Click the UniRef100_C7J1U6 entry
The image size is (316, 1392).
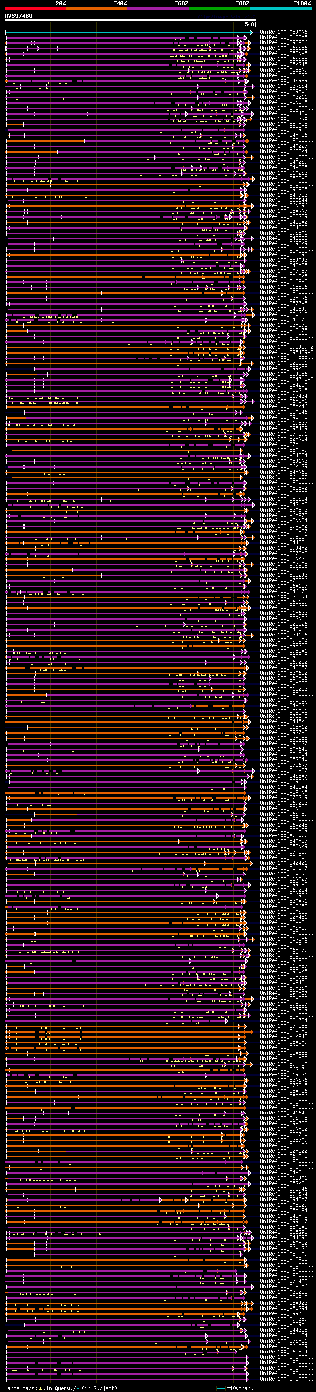[x=283, y=635]
